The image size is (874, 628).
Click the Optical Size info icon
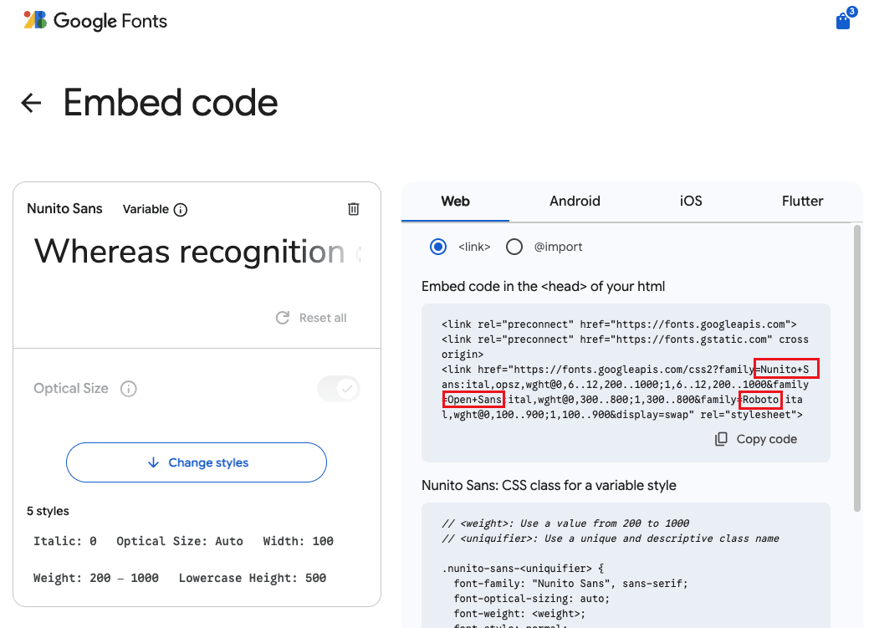129,389
